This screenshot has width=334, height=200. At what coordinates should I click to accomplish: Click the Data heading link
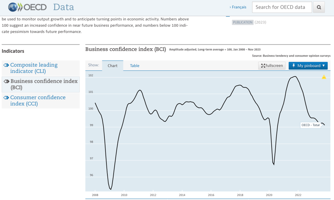click(x=63, y=7)
